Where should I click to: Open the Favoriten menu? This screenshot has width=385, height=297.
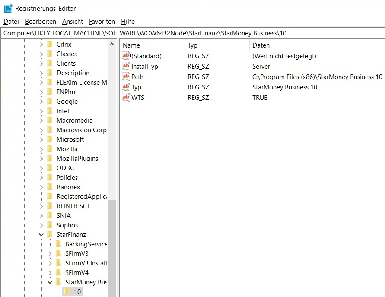102,22
